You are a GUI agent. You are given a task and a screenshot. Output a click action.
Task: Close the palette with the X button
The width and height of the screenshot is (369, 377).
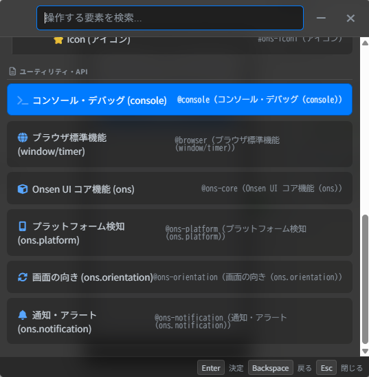point(350,18)
